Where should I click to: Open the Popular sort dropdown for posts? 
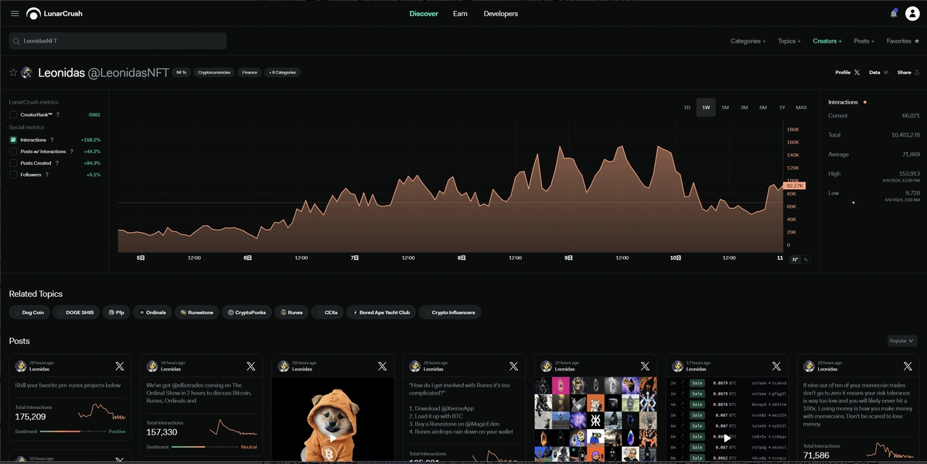(901, 341)
